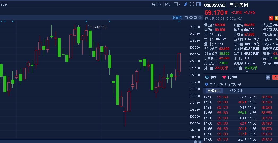Click the stock name 美的集团
The image size is (278, 143).
[239, 5]
